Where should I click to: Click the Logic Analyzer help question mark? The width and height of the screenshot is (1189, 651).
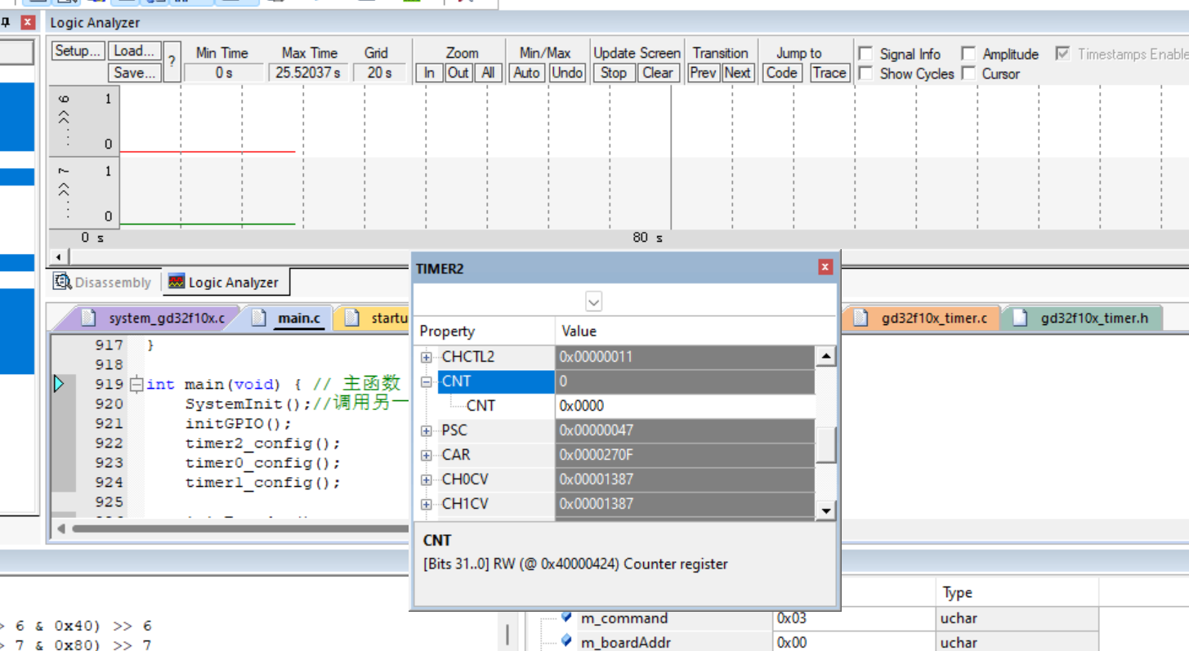point(172,61)
